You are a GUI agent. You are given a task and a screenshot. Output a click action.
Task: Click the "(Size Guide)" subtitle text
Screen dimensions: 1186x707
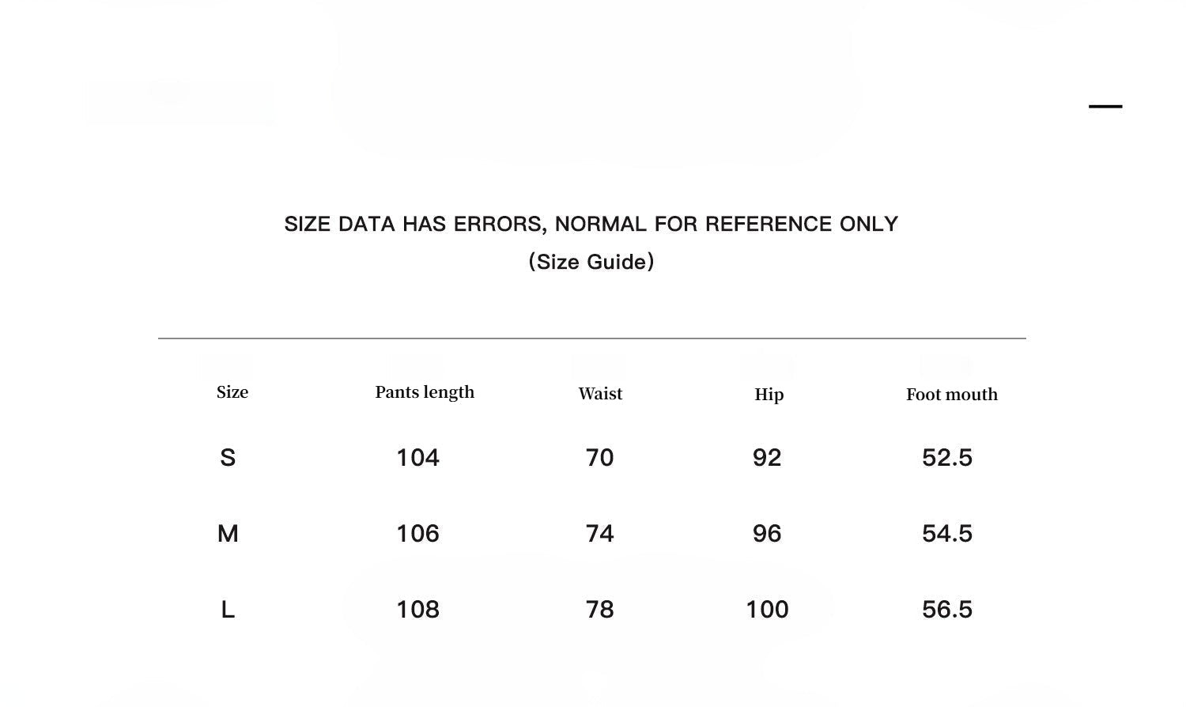(x=591, y=262)
